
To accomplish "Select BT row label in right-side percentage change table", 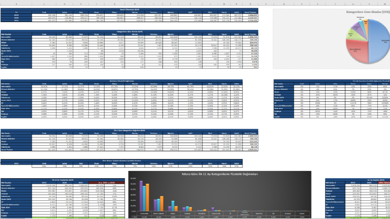I will [283, 103].
